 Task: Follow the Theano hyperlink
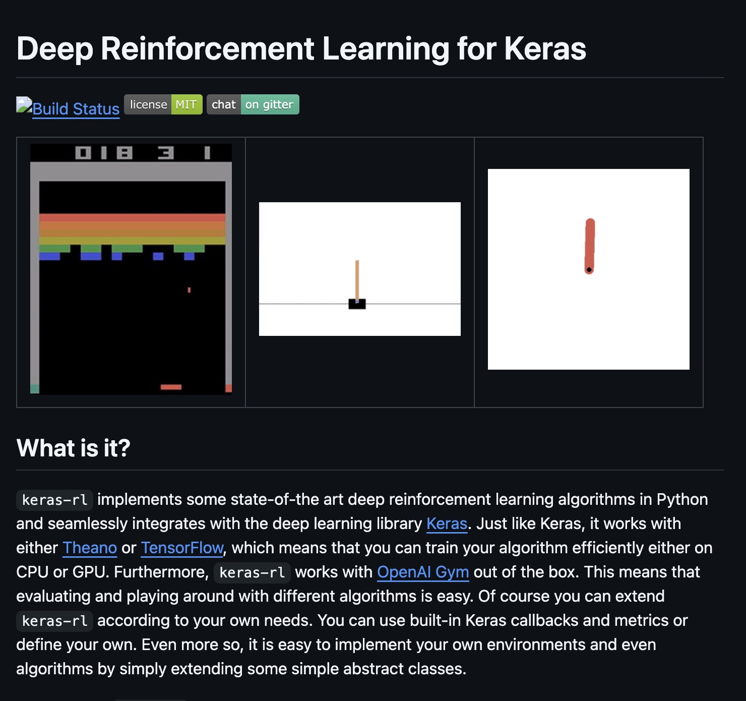point(90,548)
